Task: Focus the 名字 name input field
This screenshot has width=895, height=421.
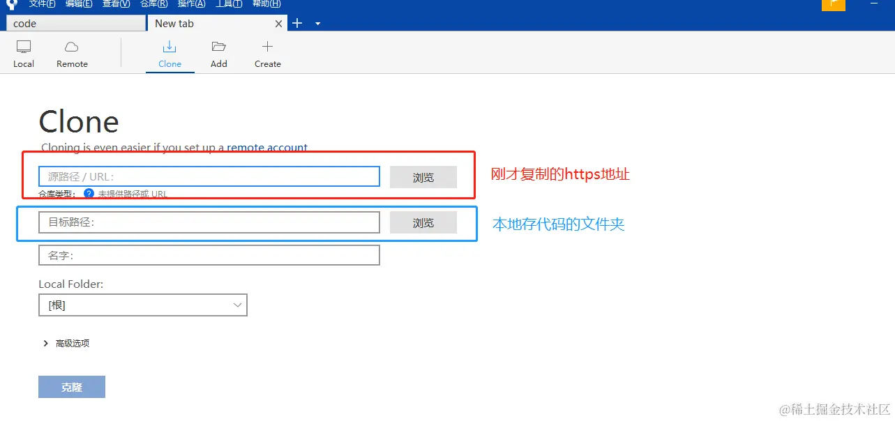Action: pyautogui.click(x=209, y=255)
